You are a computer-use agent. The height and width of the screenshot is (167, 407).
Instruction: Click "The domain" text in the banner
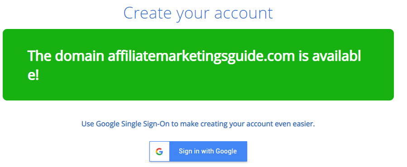click(66, 56)
